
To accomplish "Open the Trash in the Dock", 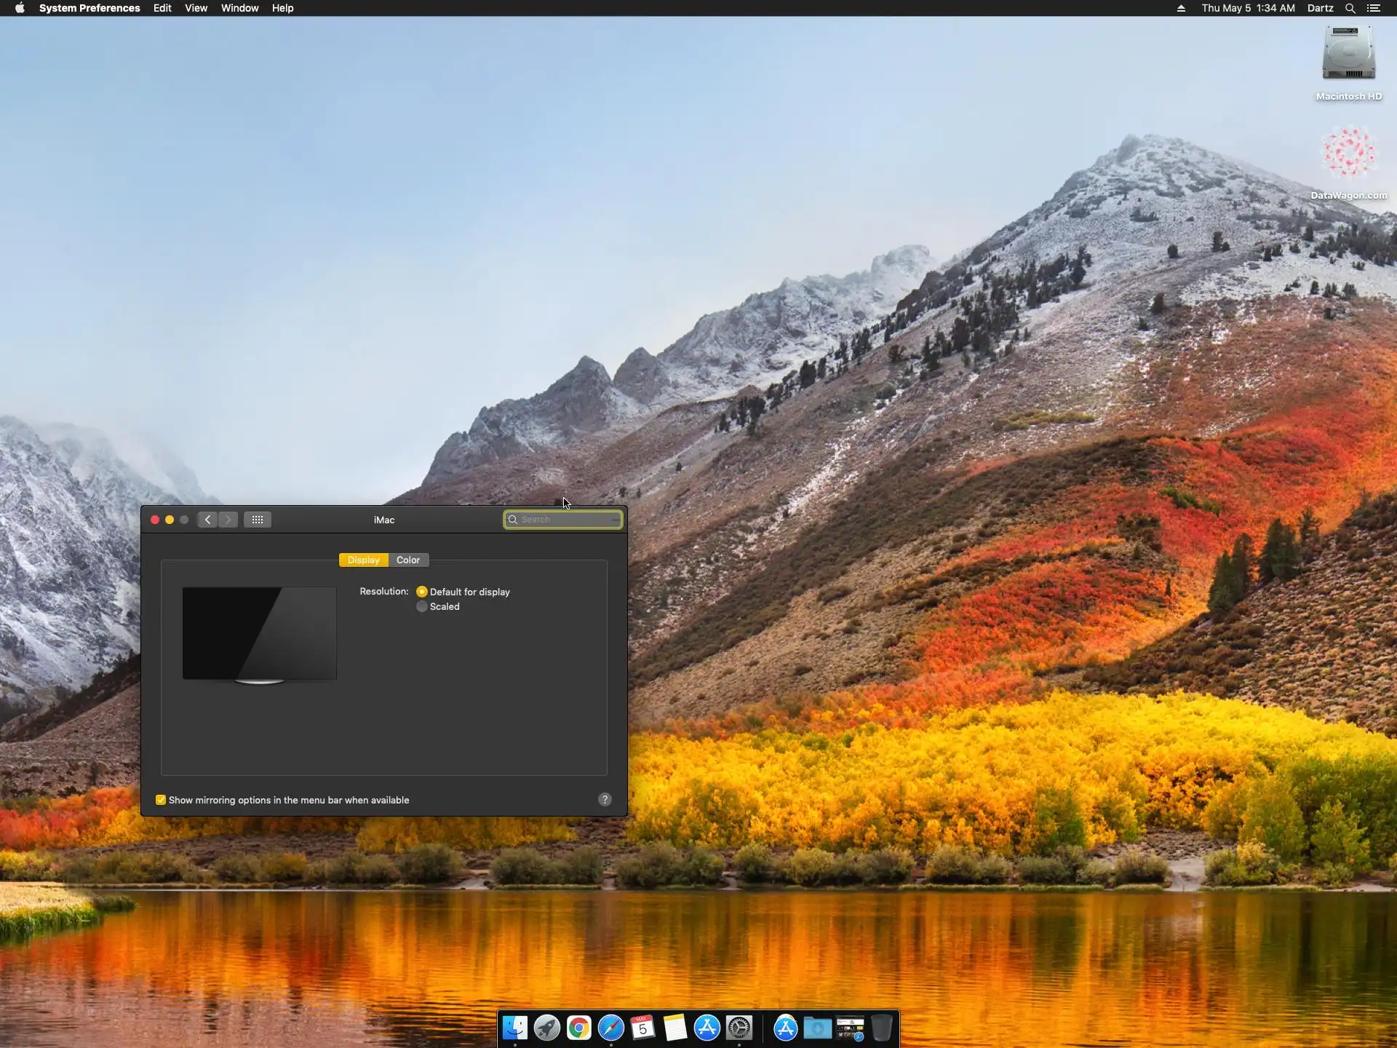I will pos(881,1028).
